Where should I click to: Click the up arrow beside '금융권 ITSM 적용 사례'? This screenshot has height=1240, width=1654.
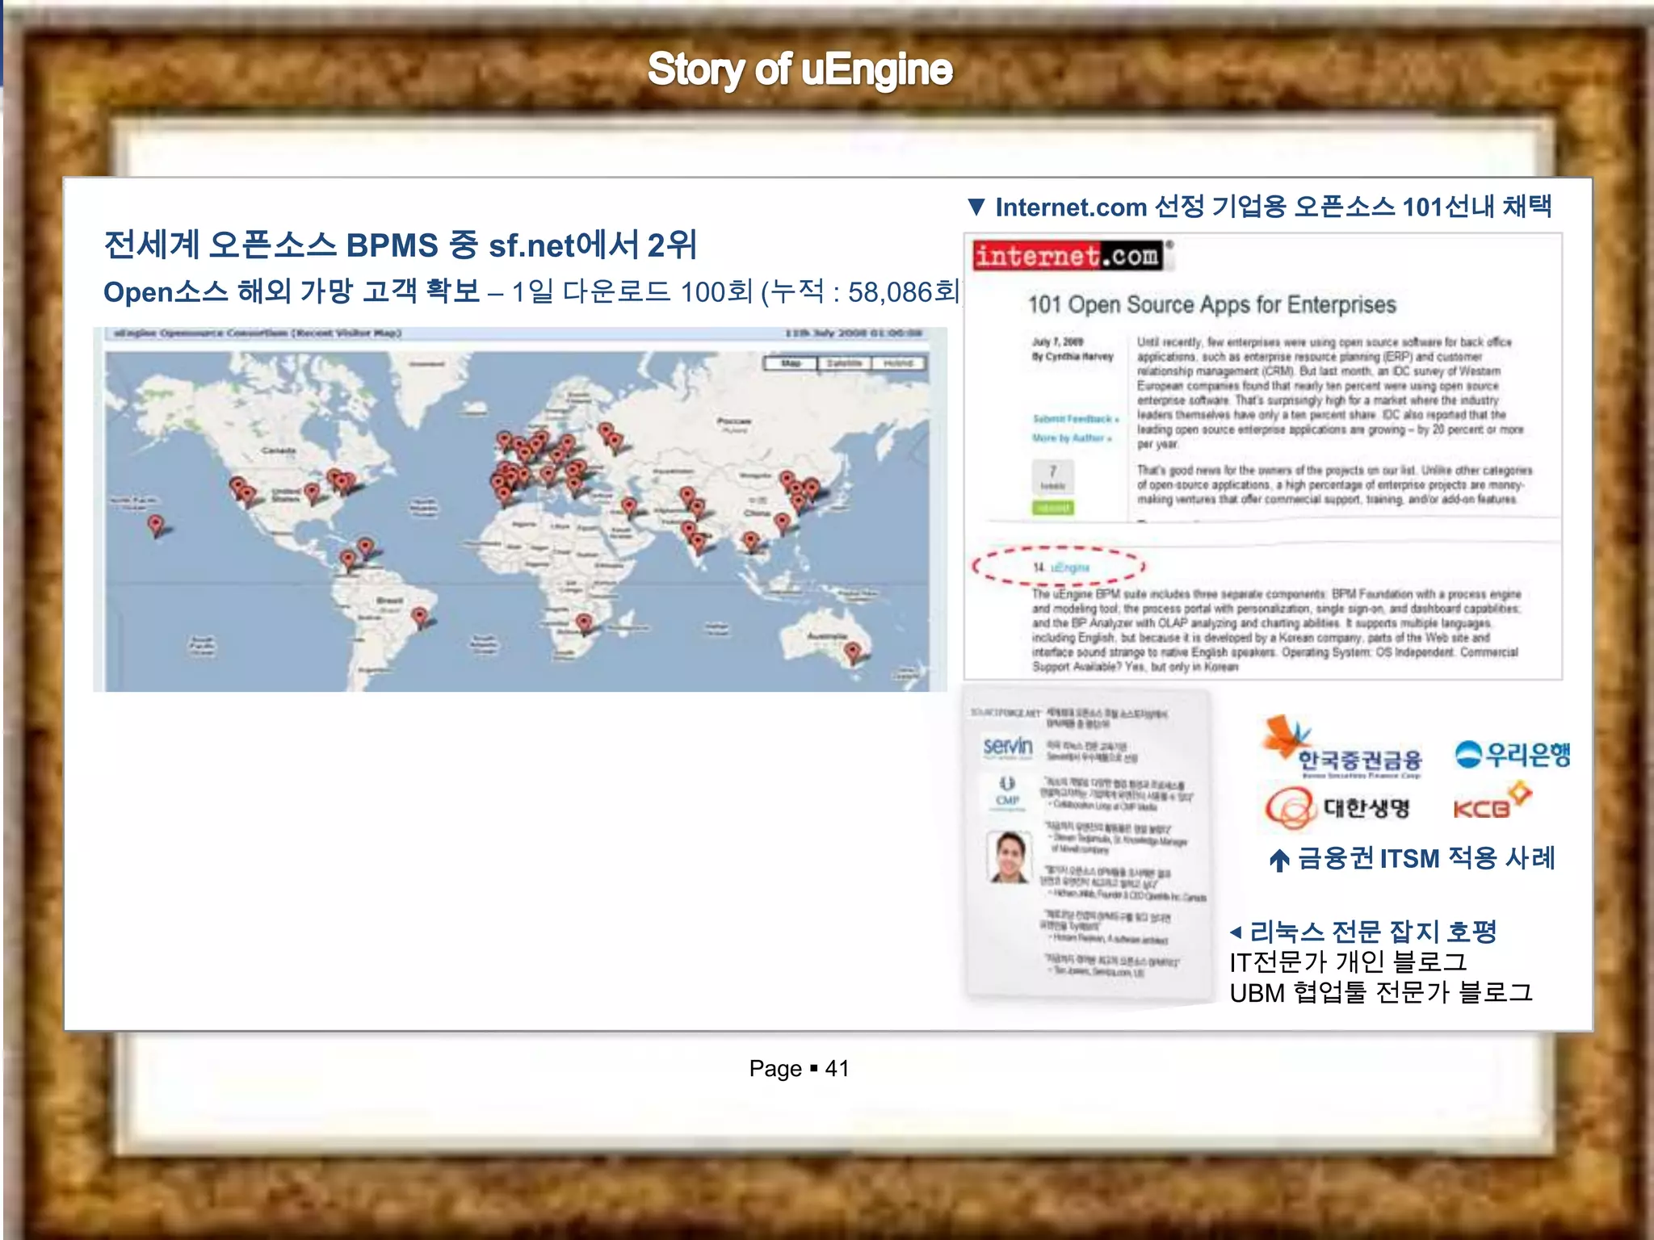pos(1279,860)
